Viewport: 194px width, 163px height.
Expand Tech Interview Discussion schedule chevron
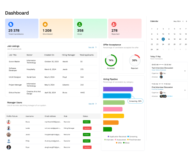185,71
